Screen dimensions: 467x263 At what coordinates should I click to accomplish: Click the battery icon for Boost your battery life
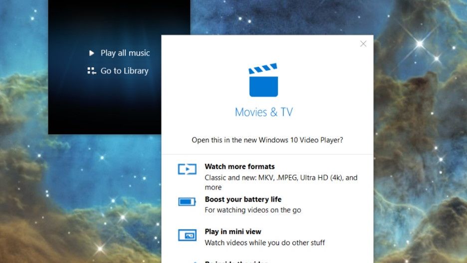click(x=187, y=202)
